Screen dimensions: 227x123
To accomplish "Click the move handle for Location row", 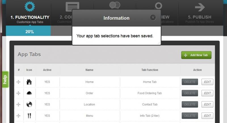I will (18, 104).
